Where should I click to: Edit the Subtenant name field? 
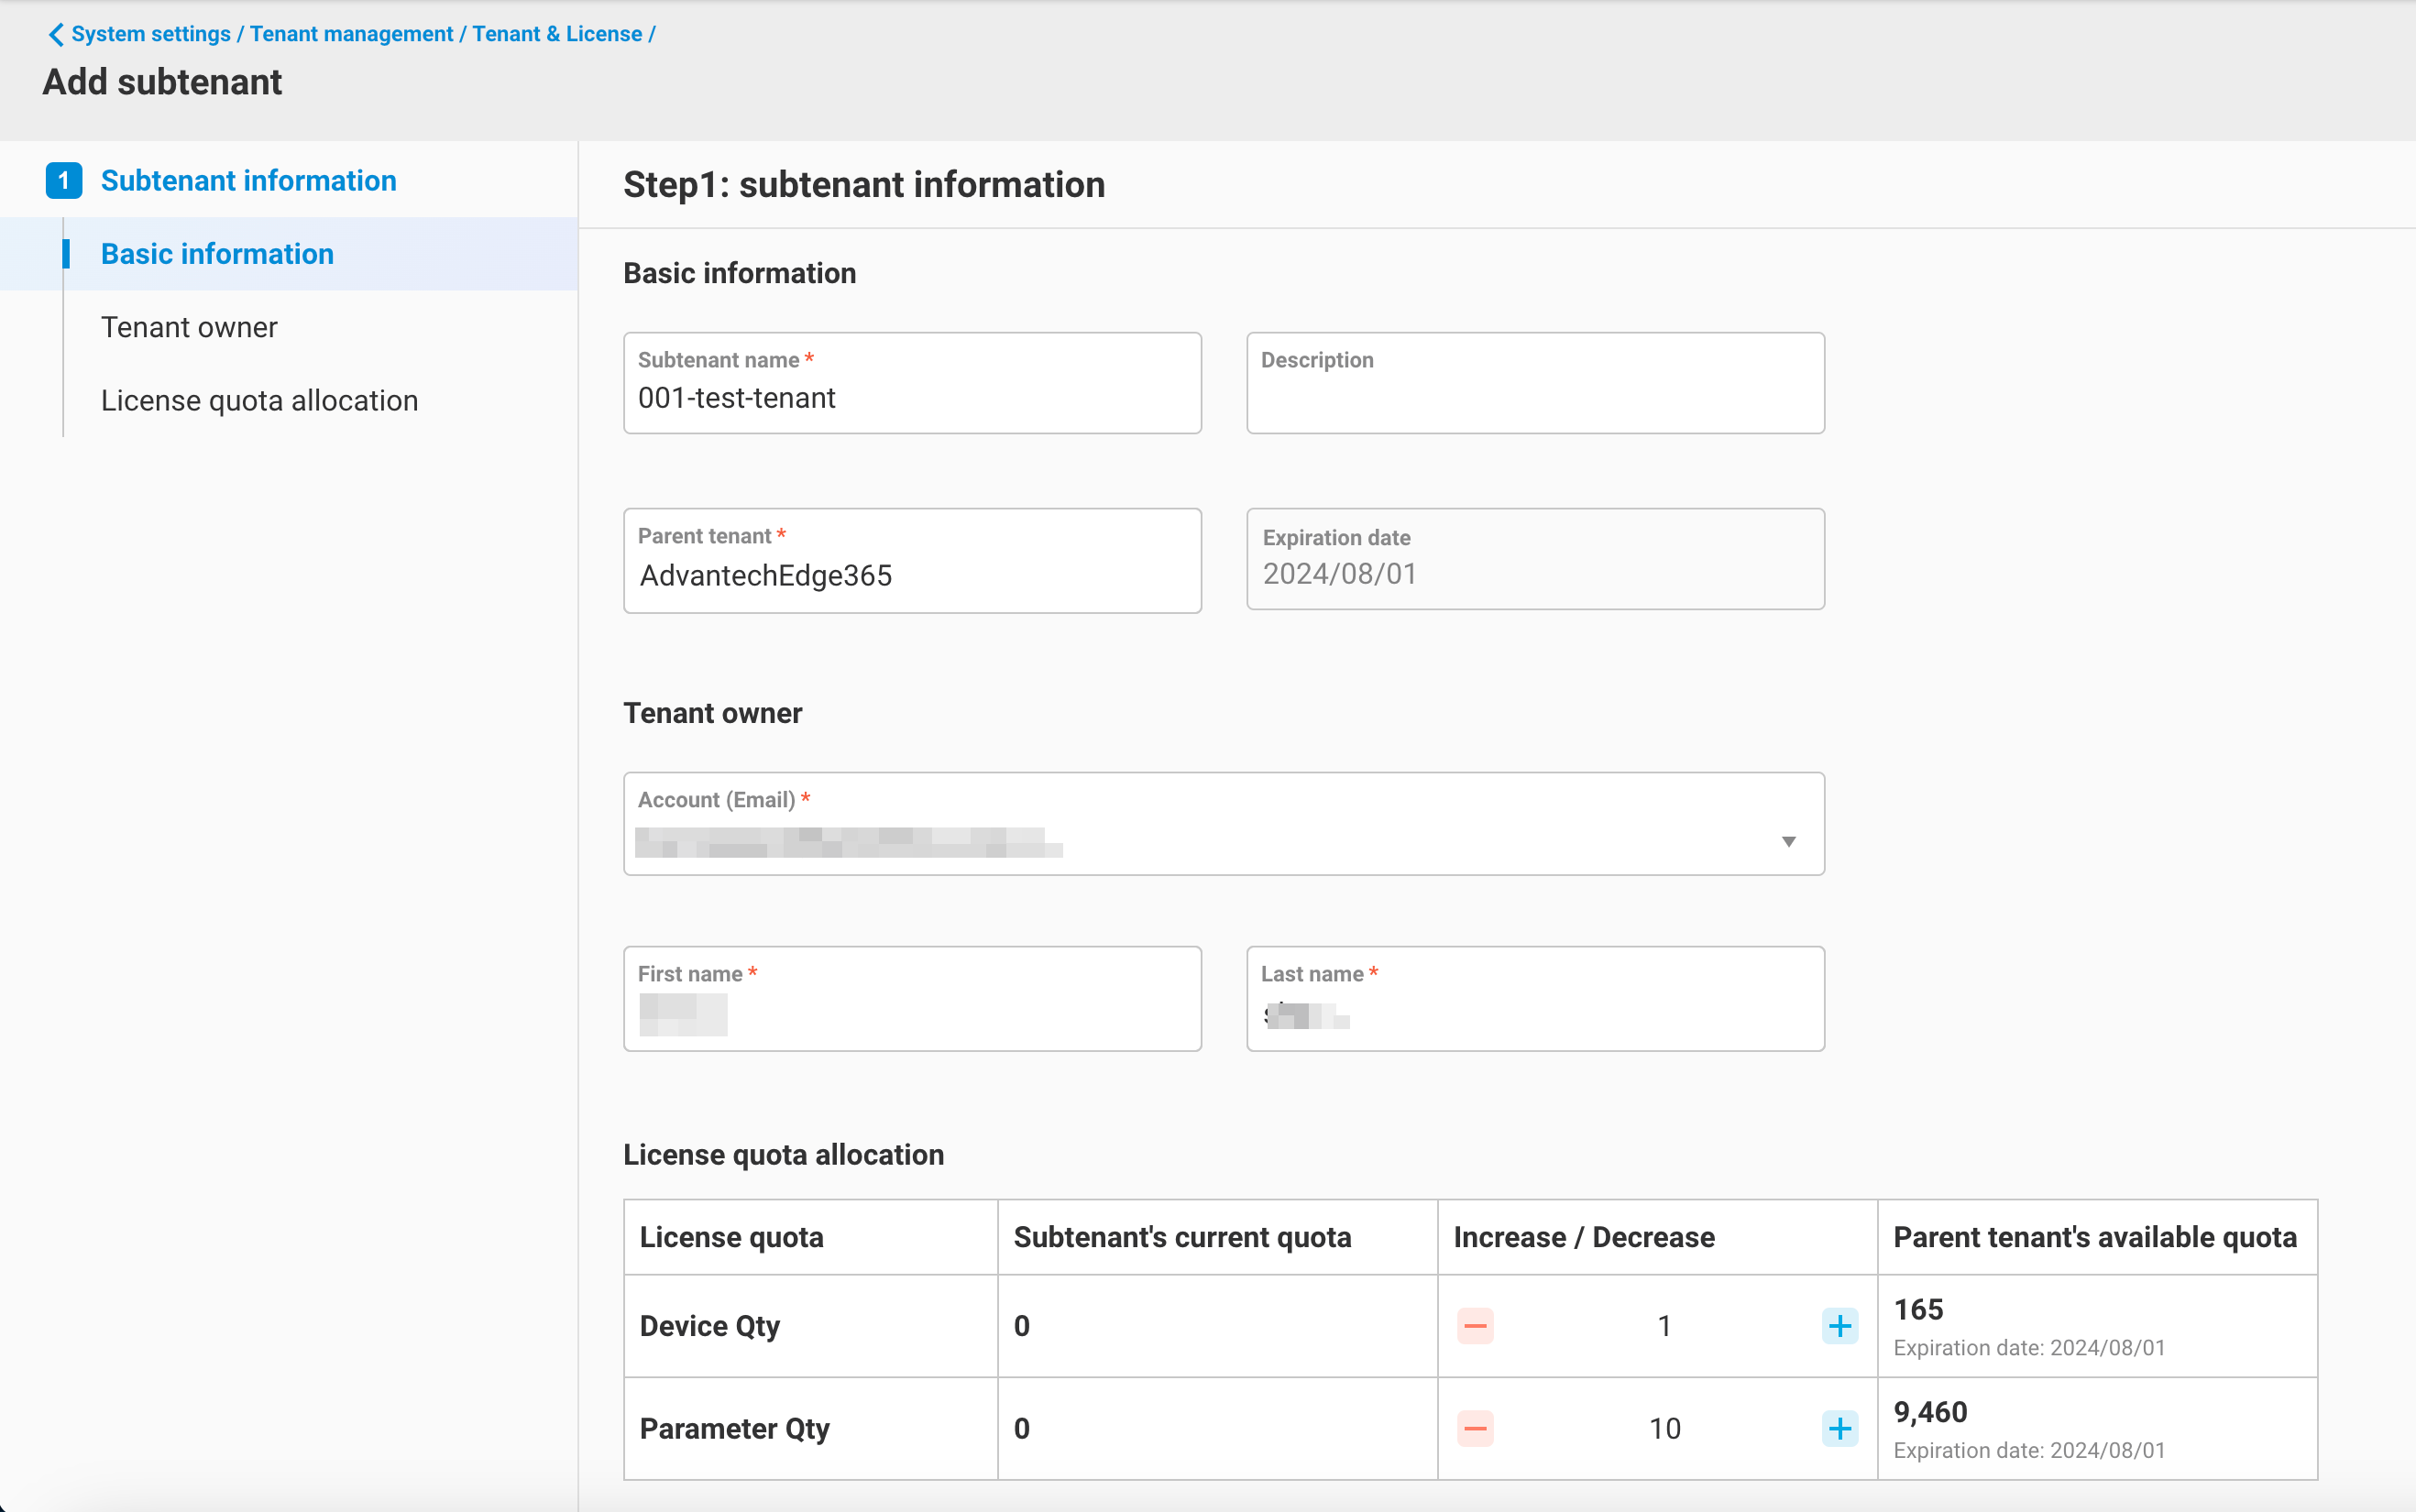pos(911,397)
